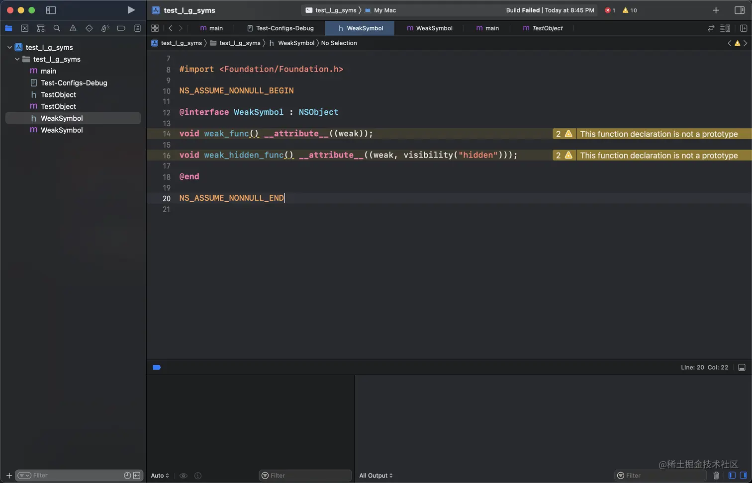Toggle the debug area visibility button
This screenshot has height=483, width=752.
(x=742, y=367)
